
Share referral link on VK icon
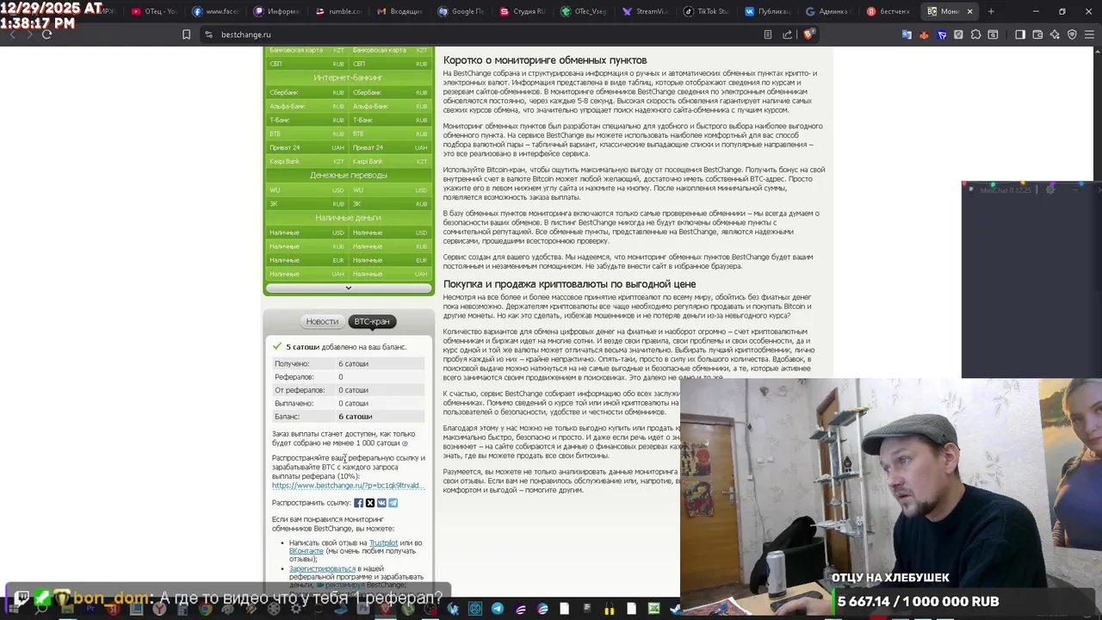[381, 503]
